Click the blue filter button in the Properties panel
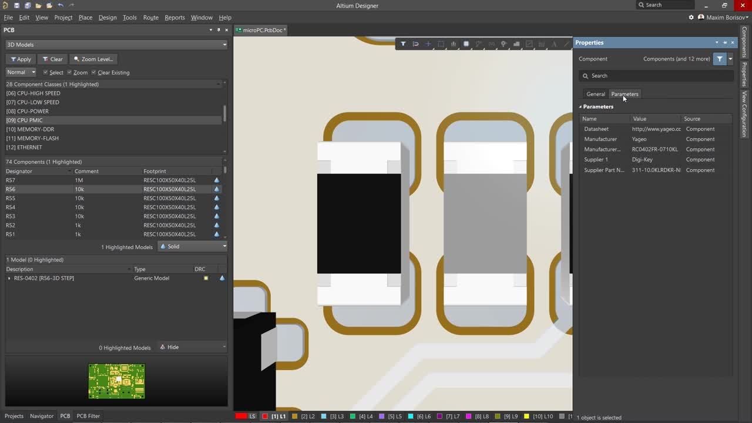Image resolution: width=752 pixels, height=423 pixels. point(719,59)
